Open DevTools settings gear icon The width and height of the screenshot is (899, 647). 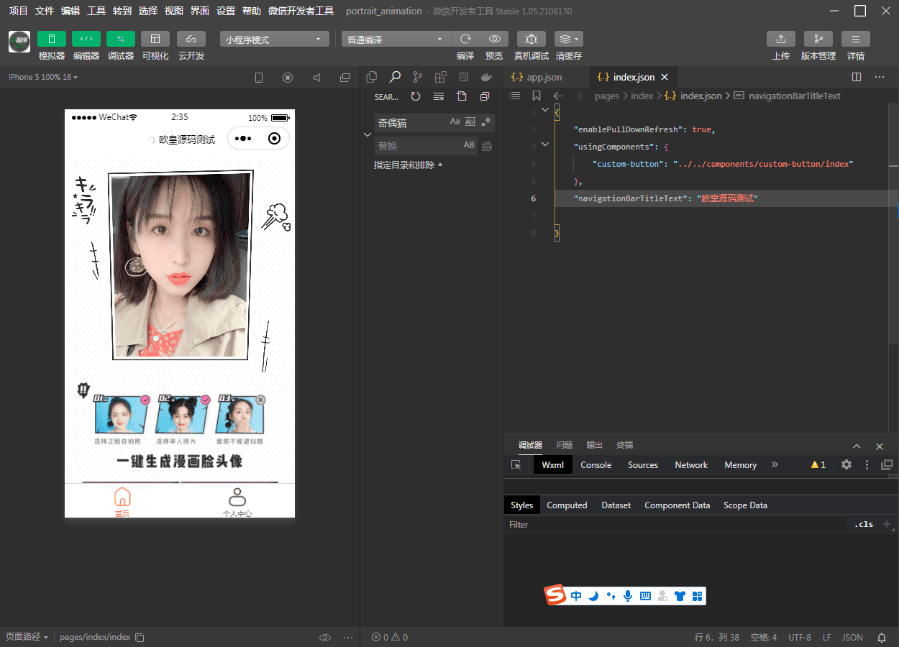tap(846, 465)
